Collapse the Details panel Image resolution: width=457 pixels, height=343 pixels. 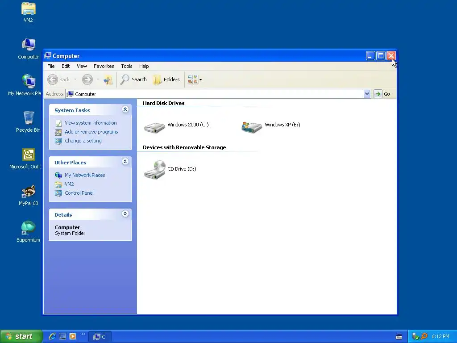[125, 213]
